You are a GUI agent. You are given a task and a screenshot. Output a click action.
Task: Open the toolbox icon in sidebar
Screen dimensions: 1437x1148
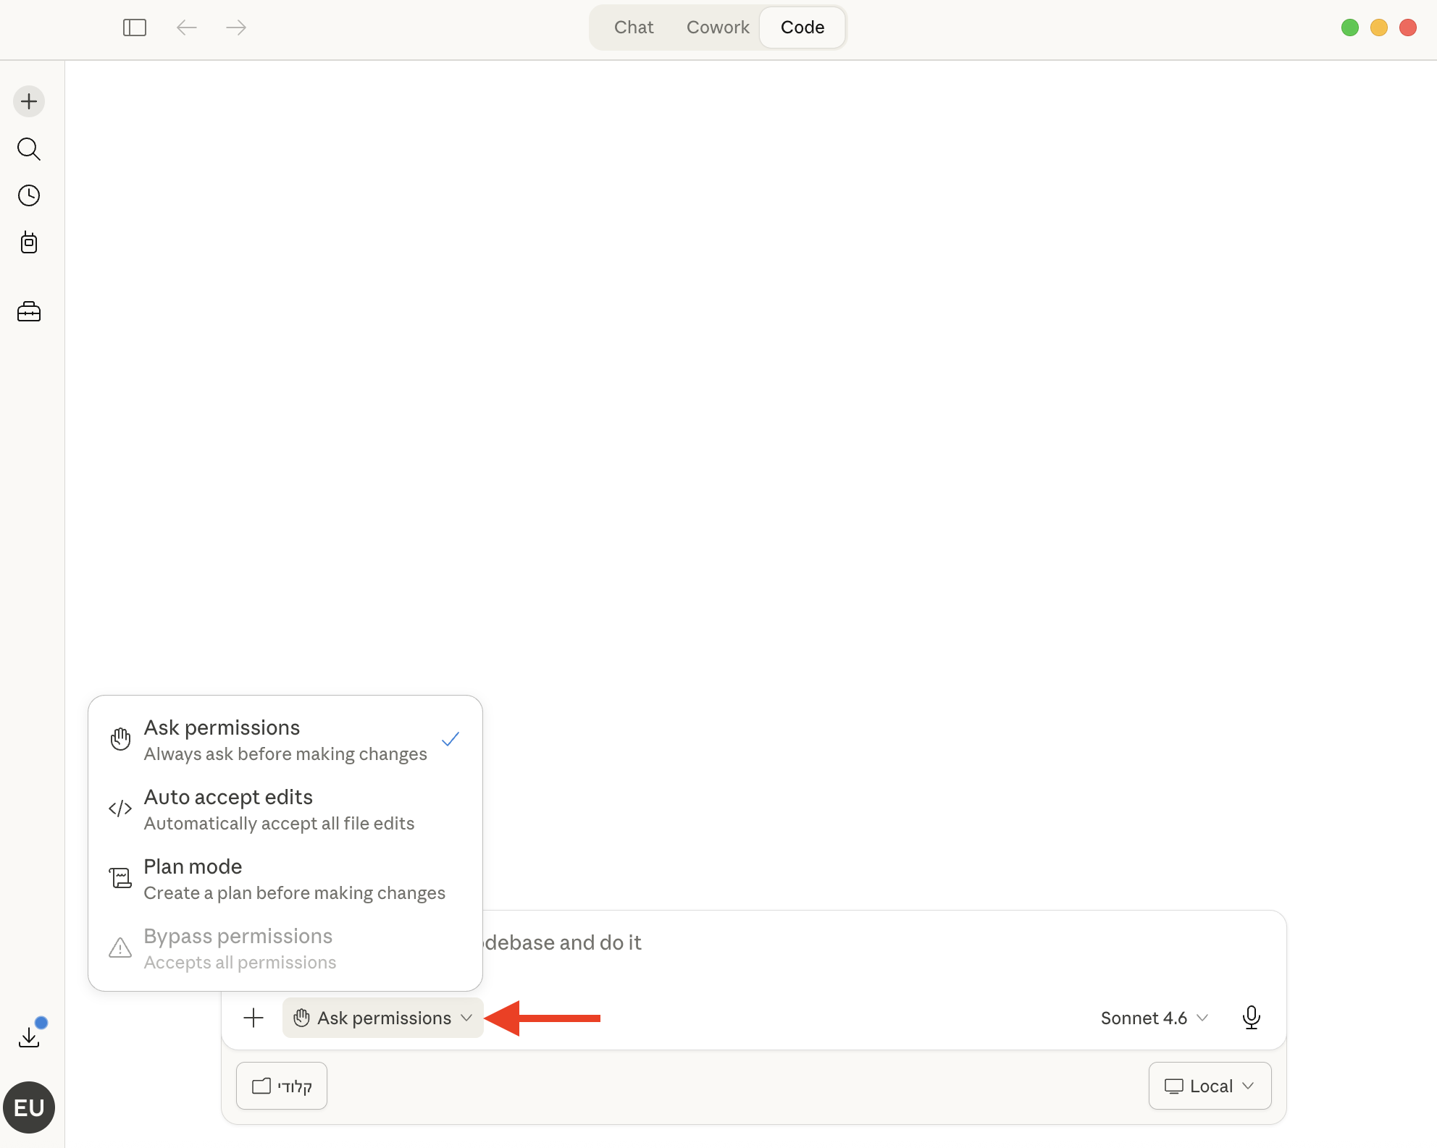pyautogui.click(x=29, y=312)
